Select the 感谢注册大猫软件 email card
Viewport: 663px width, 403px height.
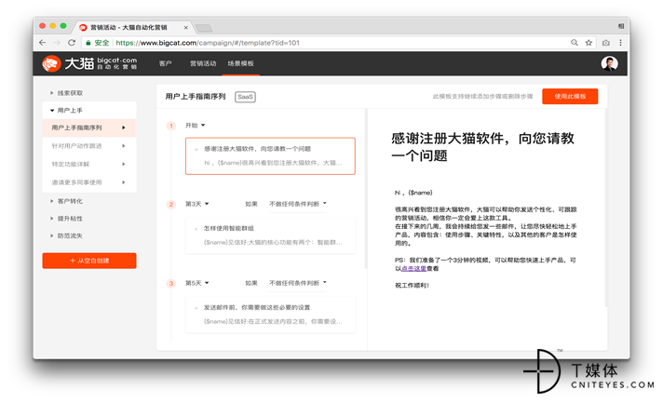[270, 155]
